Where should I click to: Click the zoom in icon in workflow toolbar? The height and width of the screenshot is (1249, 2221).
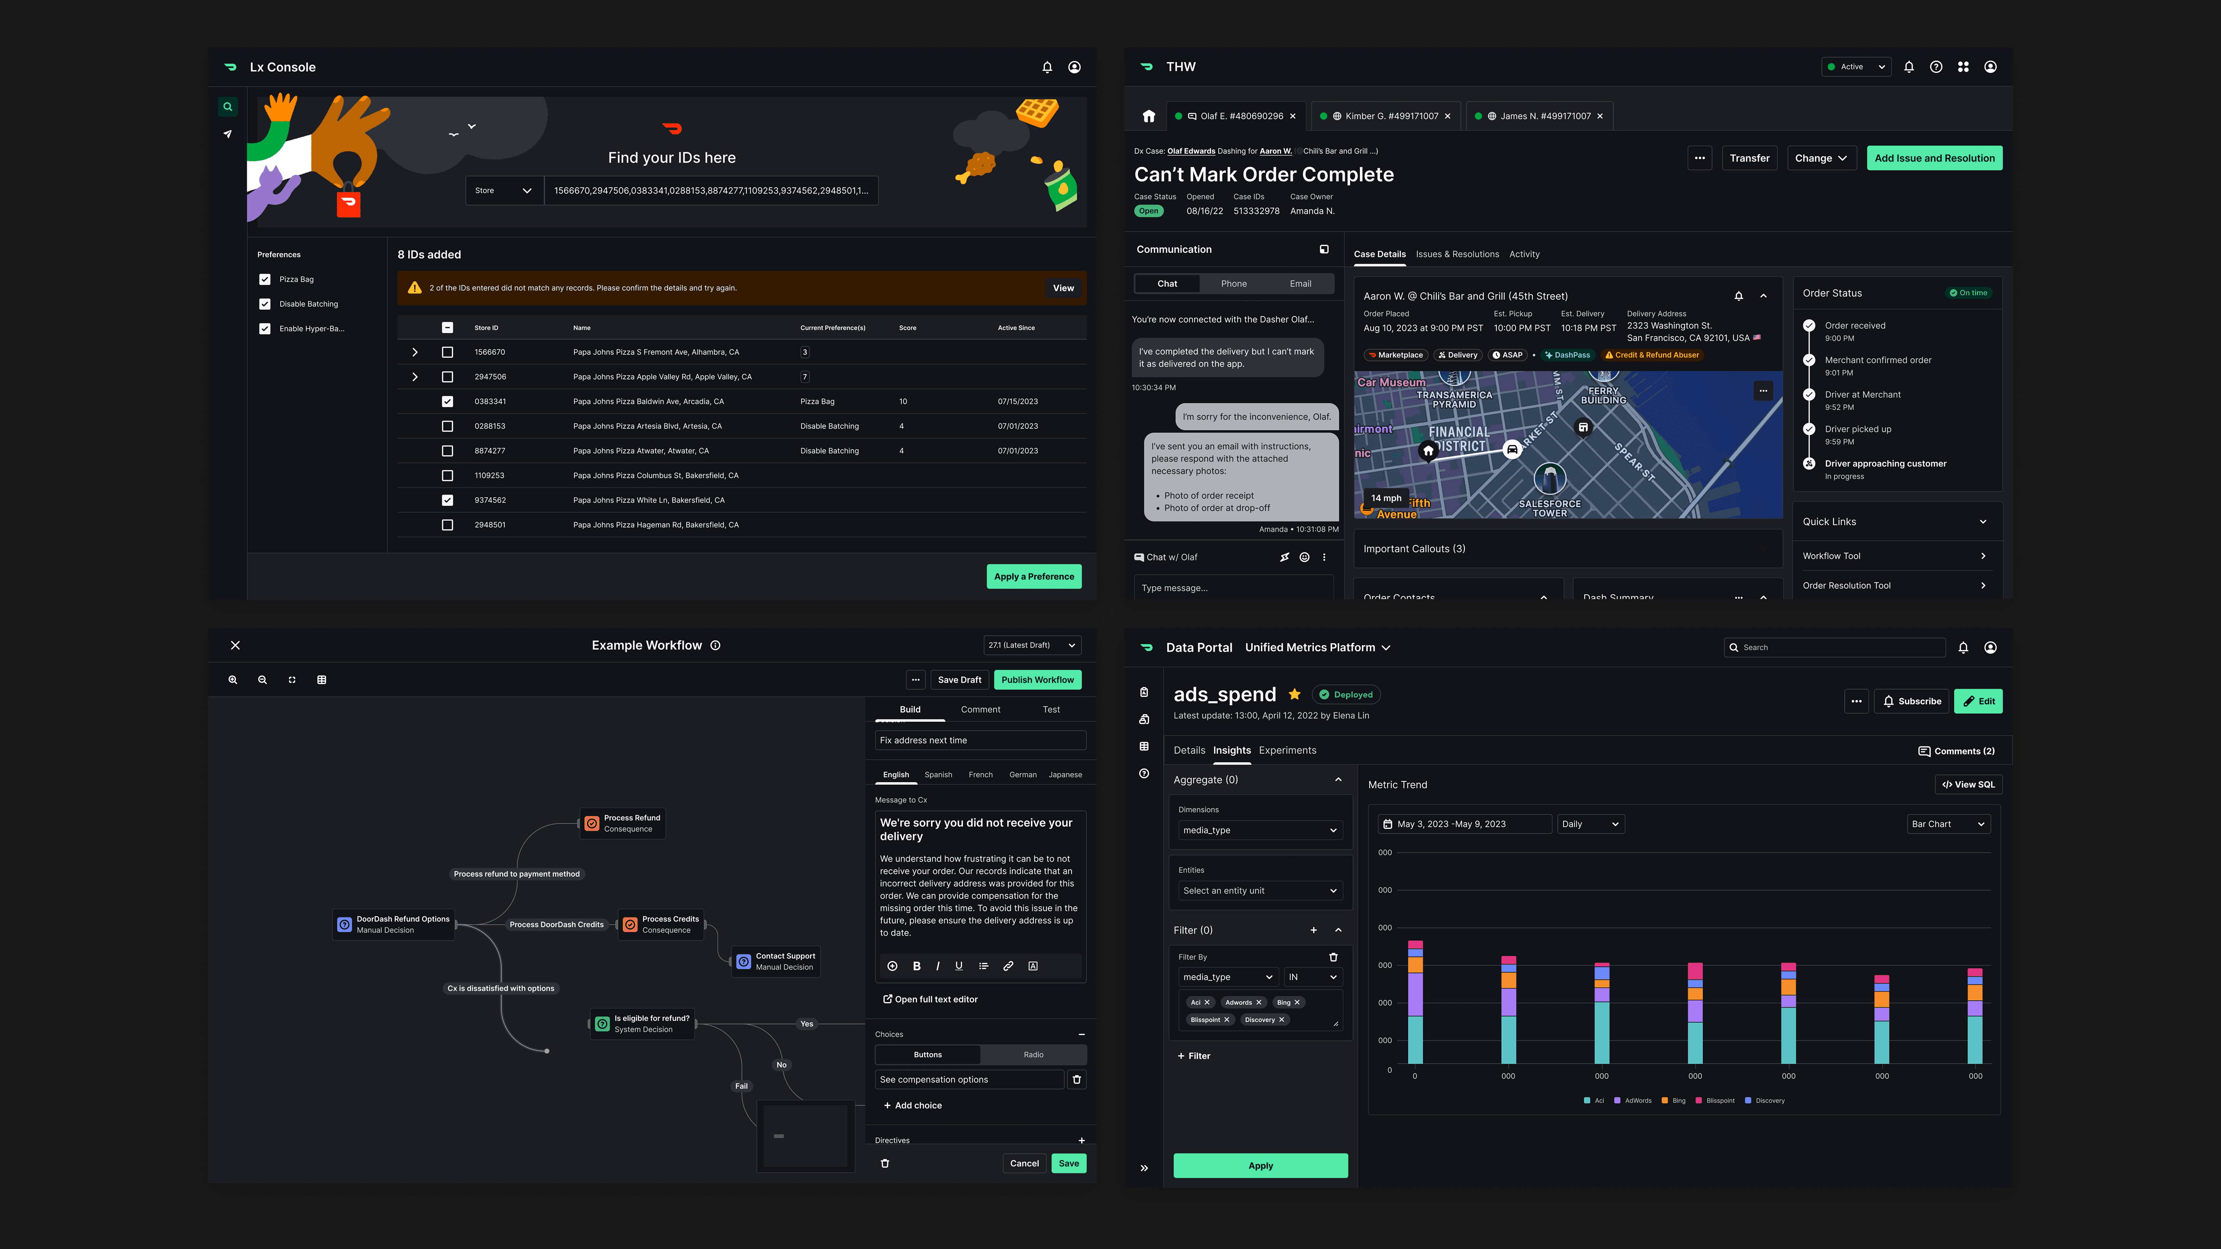click(x=233, y=680)
